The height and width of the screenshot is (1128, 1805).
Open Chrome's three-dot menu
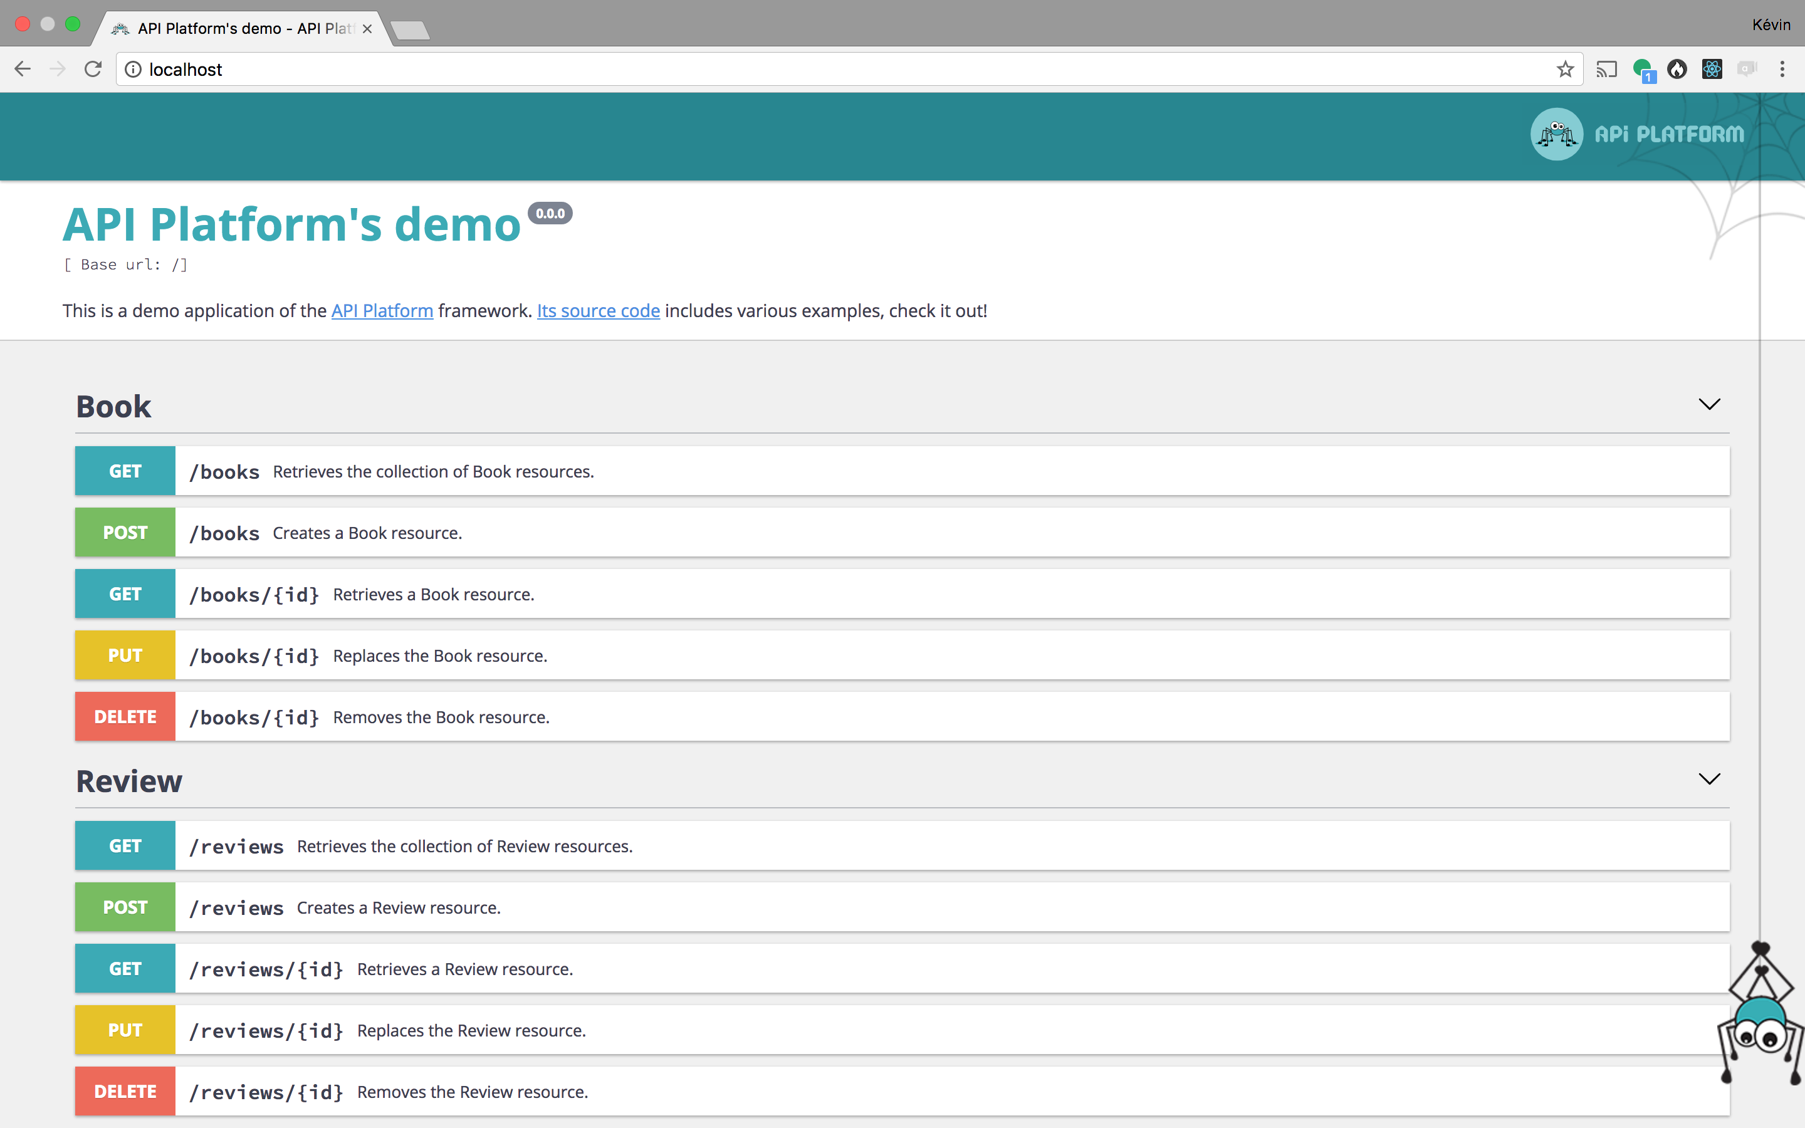click(1782, 70)
